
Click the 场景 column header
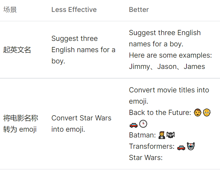tap(10, 10)
